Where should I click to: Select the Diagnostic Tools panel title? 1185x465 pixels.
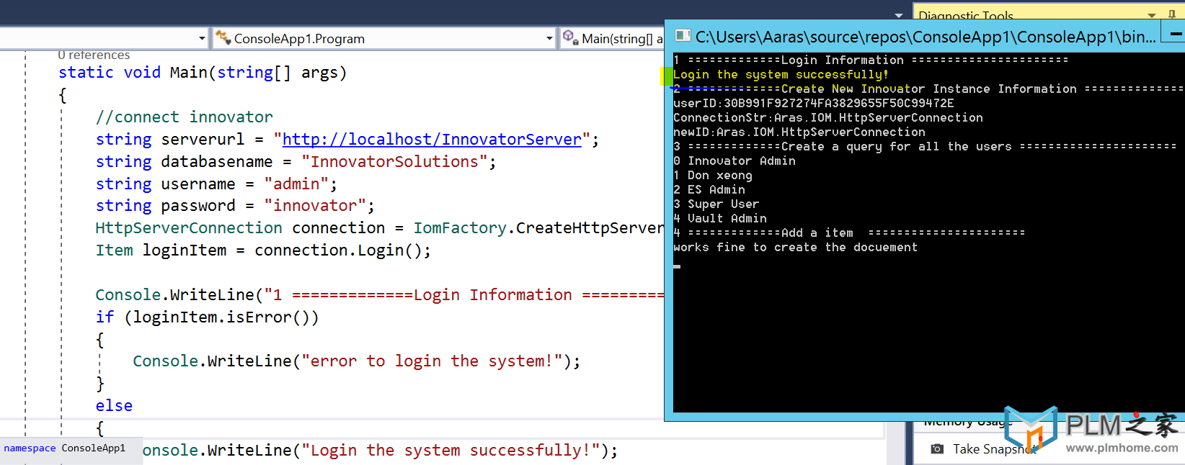point(966,15)
